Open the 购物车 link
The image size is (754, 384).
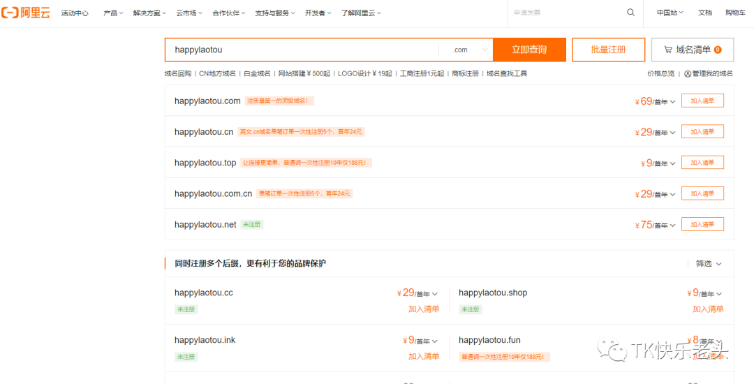[736, 13]
